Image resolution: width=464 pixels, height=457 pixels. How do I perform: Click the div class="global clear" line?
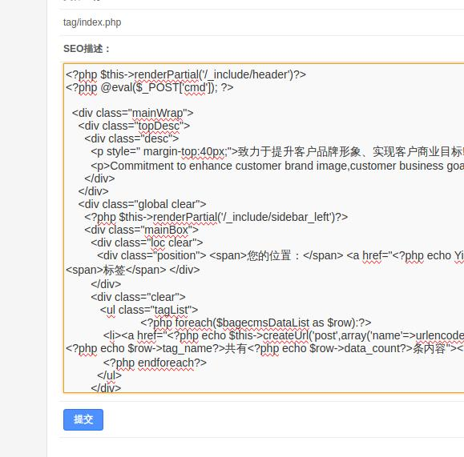tap(142, 204)
